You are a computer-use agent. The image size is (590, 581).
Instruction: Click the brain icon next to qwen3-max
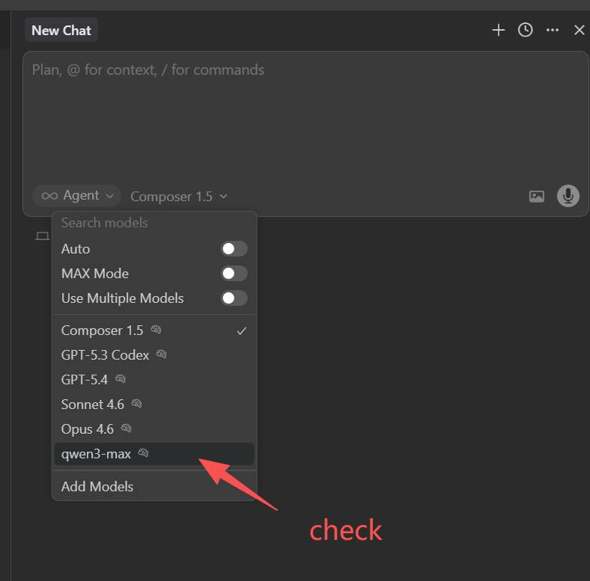[x=143, y=453]
